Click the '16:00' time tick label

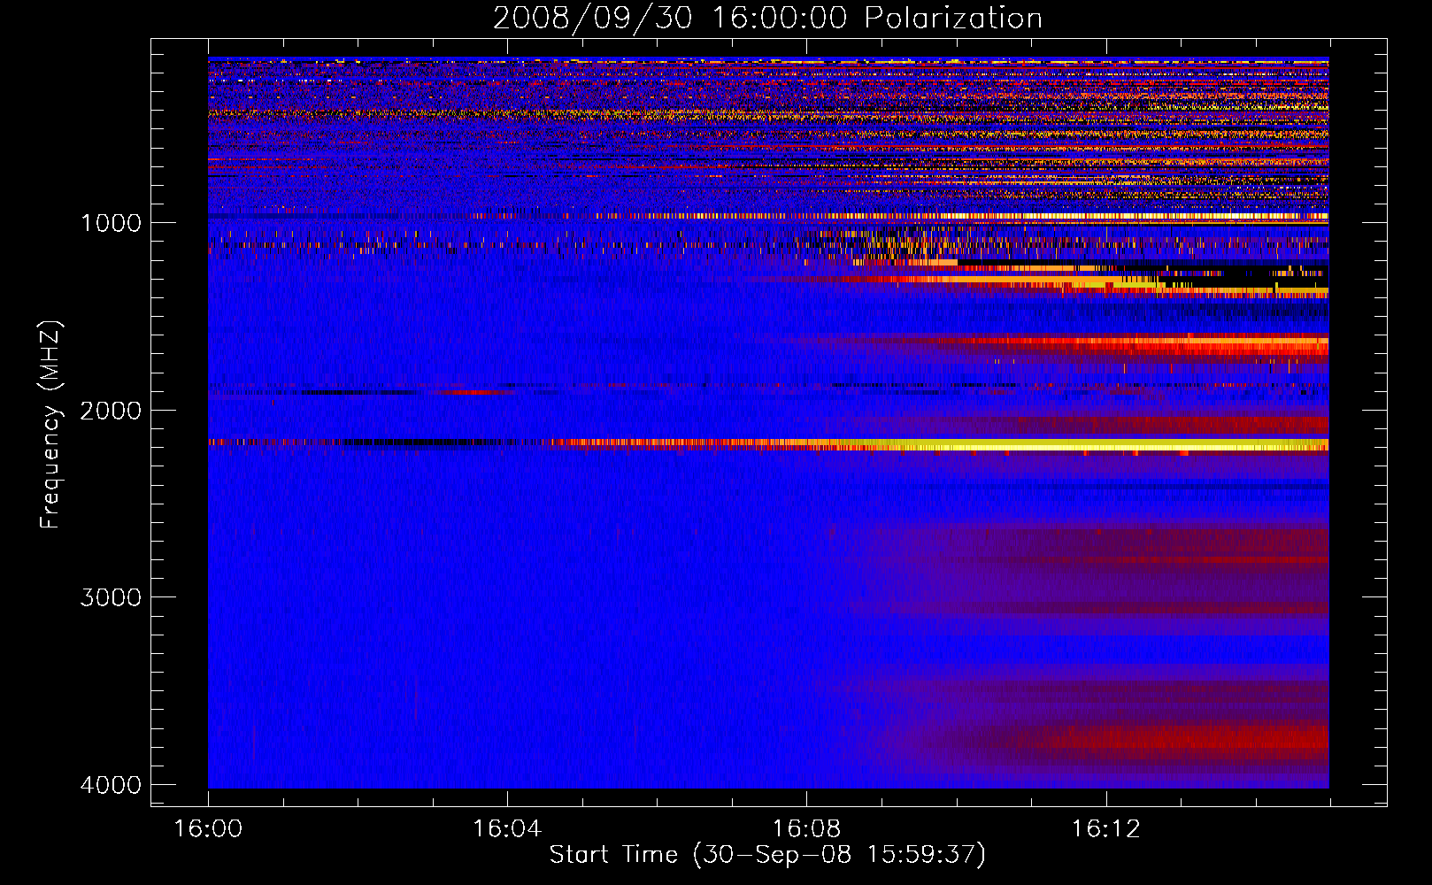coord(208,829)
